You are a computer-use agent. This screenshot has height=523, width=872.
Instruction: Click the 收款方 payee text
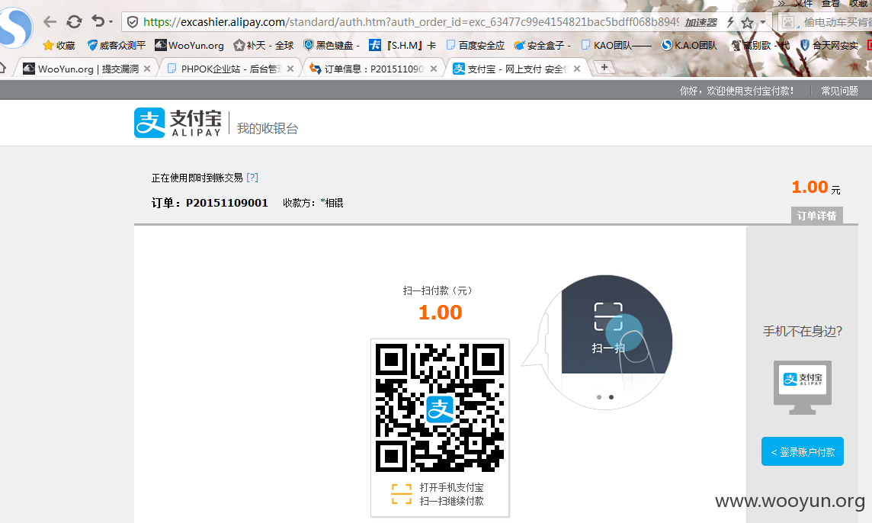(313, 203)
